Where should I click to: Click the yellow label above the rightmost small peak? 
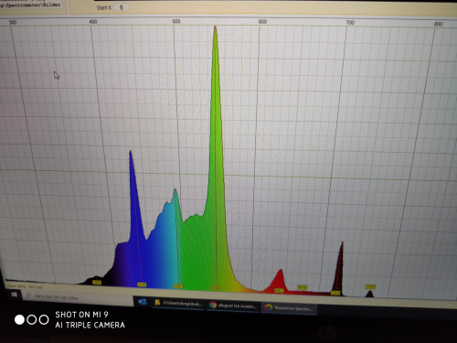pyautogui.click(x=370, y=287)
